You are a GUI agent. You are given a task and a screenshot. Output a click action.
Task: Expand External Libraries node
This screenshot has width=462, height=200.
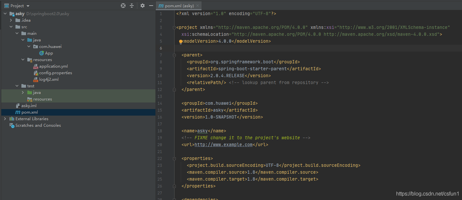pyautogui.click(x=5, y=119)
